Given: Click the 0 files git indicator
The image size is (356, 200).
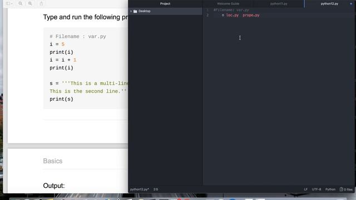Looking at the screenshot, I should (346, 189).
